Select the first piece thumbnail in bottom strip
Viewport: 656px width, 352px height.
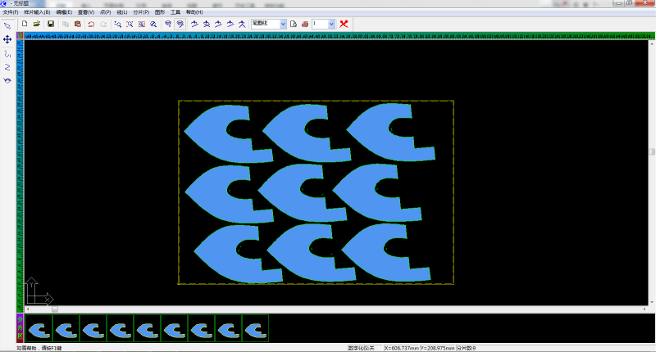click(x=39, y=328)
